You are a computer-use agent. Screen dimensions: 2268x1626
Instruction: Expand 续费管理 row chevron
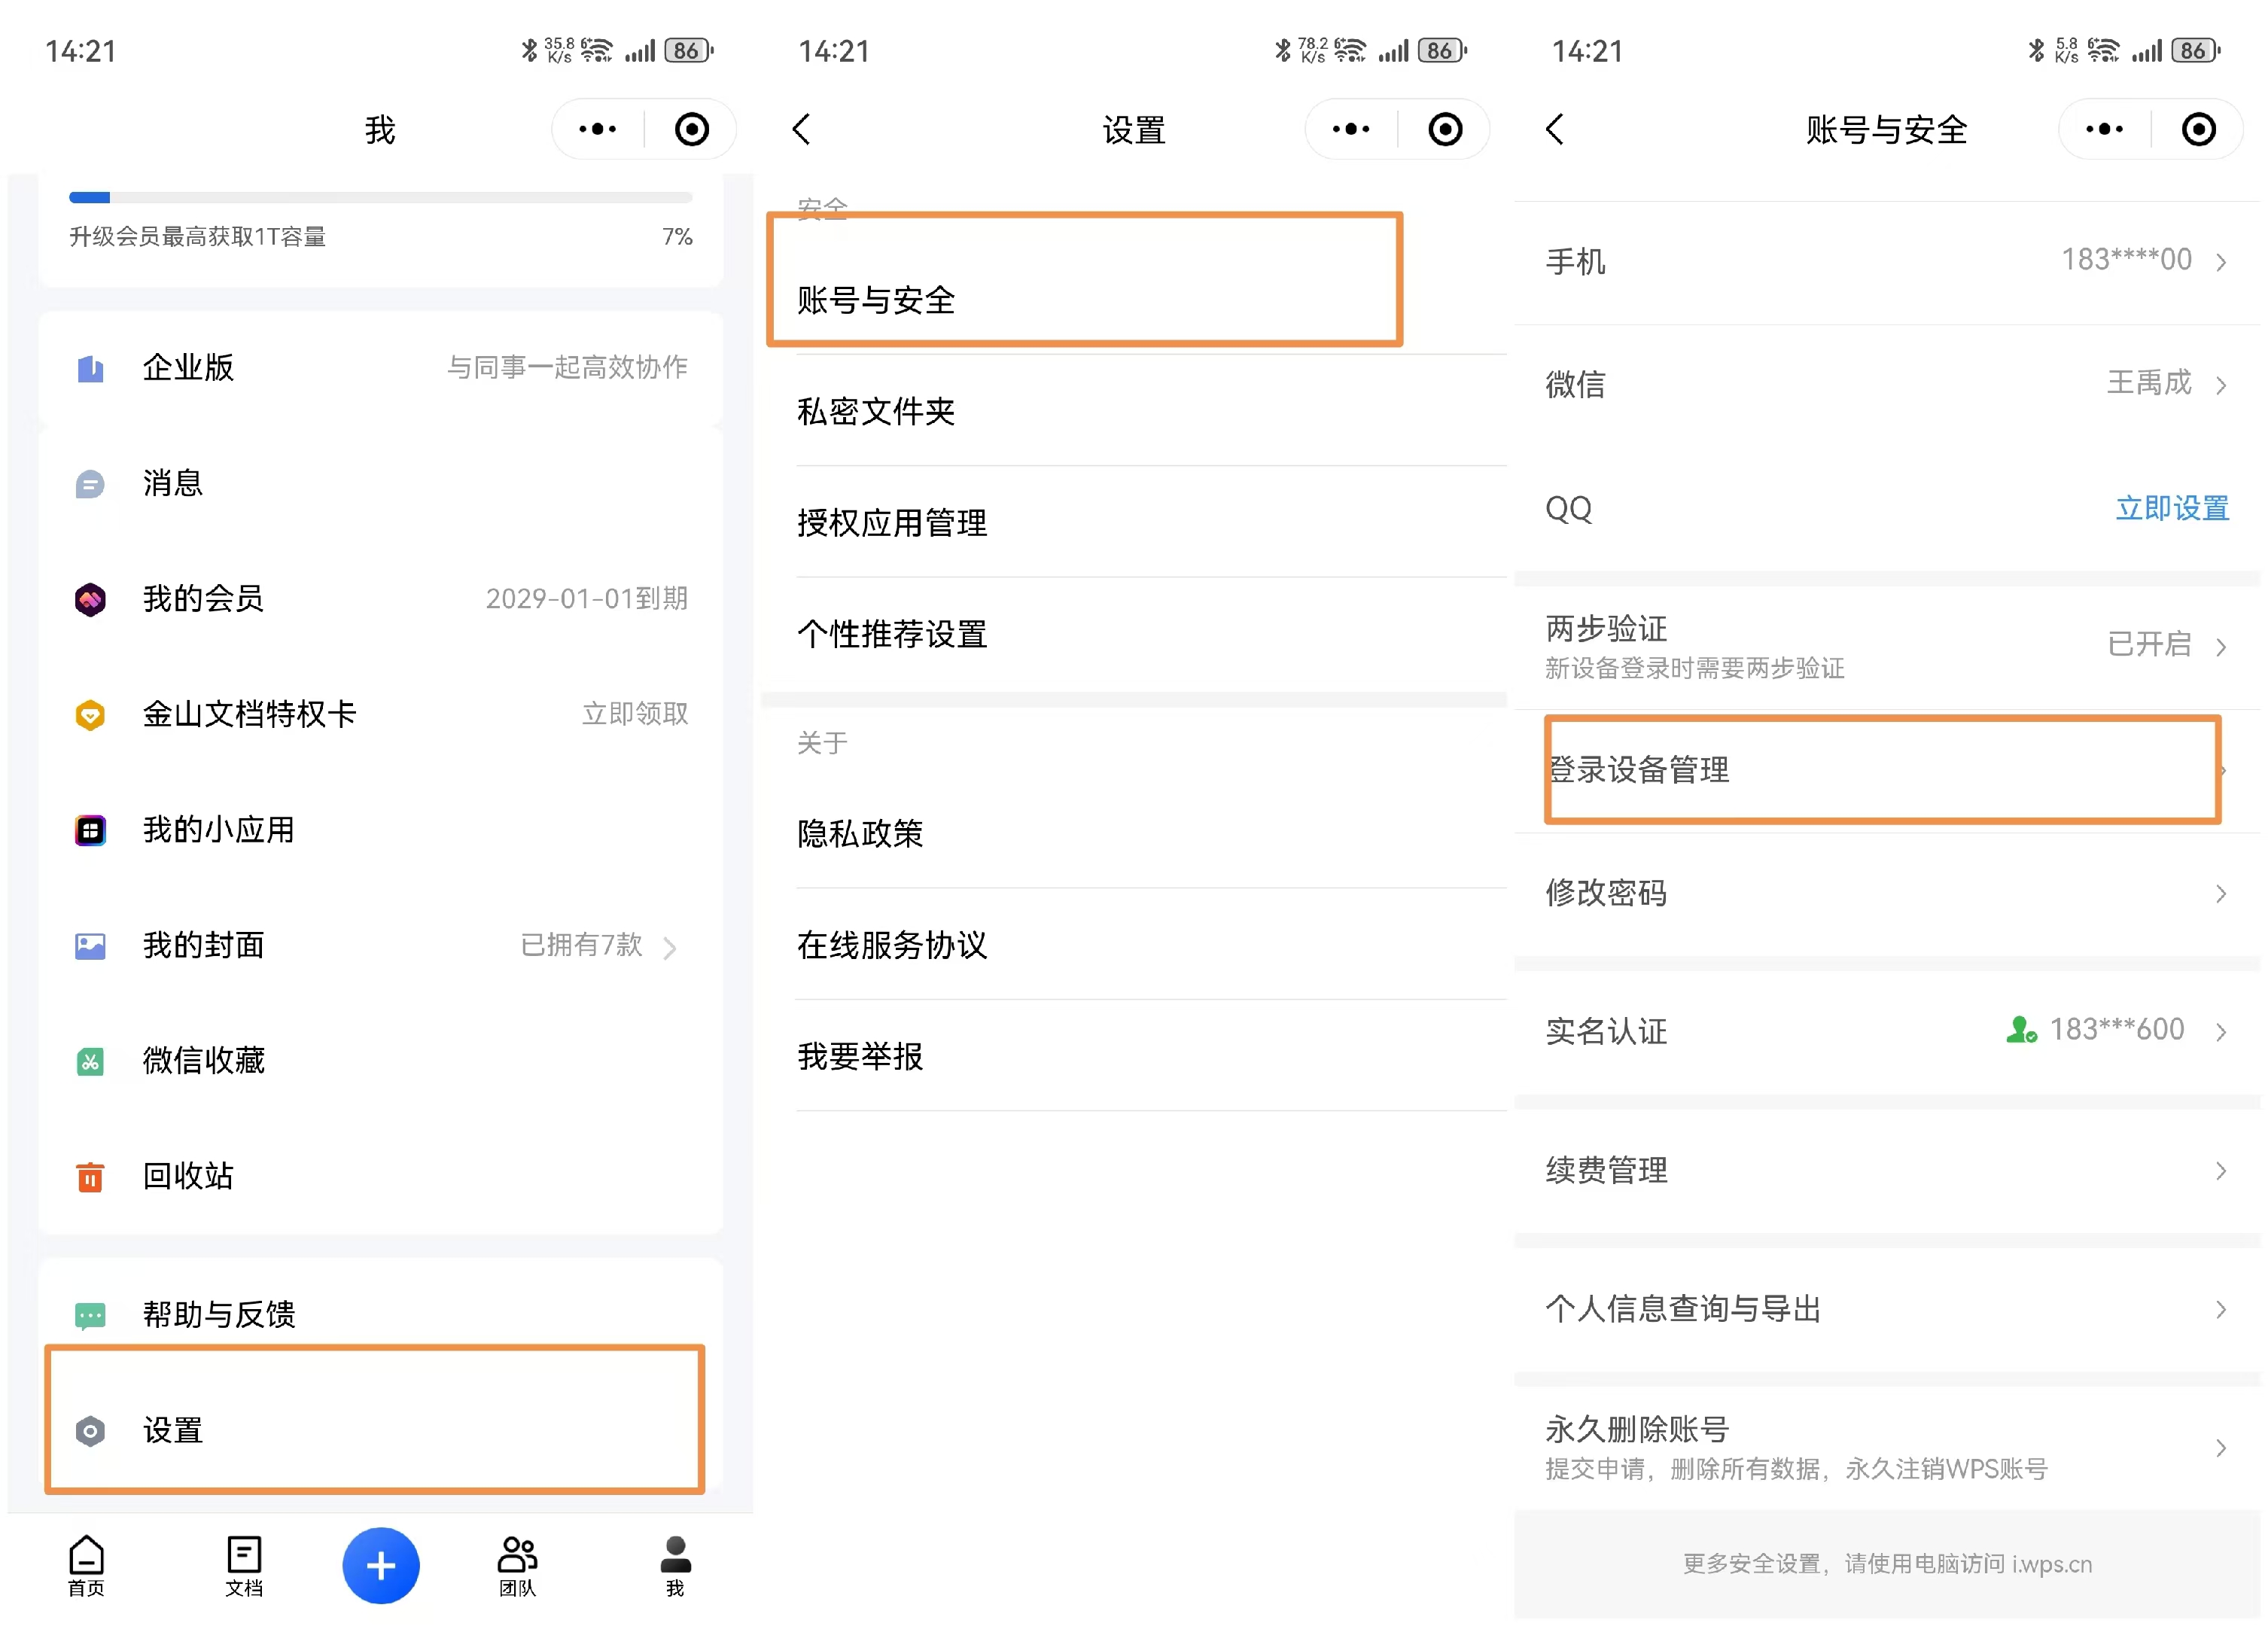pyautogui.click(x=2221, y=1171)
